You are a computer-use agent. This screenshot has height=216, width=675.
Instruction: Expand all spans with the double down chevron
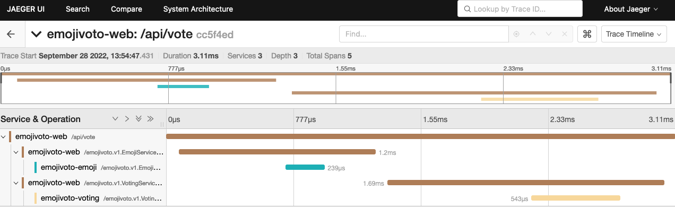tap(139, 119)
